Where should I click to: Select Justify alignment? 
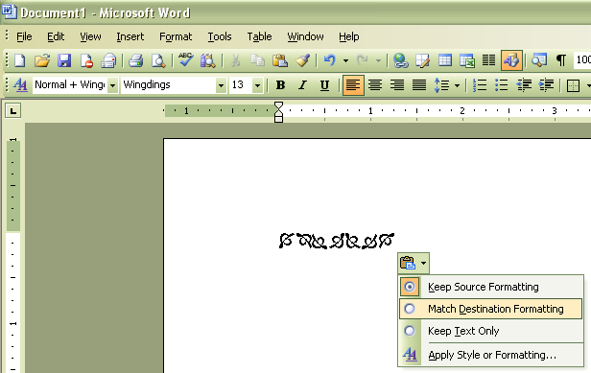[x=419, y=85]
